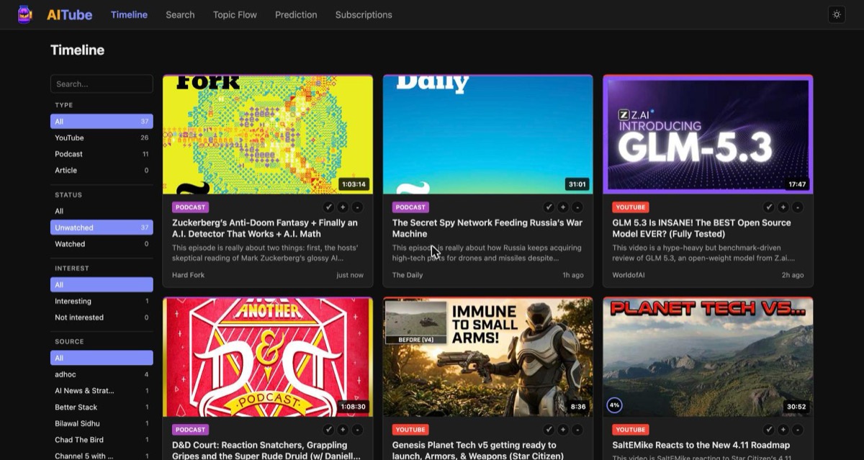864x460 pixels.
Task: Open the title The Secret Spy Network Feeding Russia's War Machine
Action: pos(487,228)
